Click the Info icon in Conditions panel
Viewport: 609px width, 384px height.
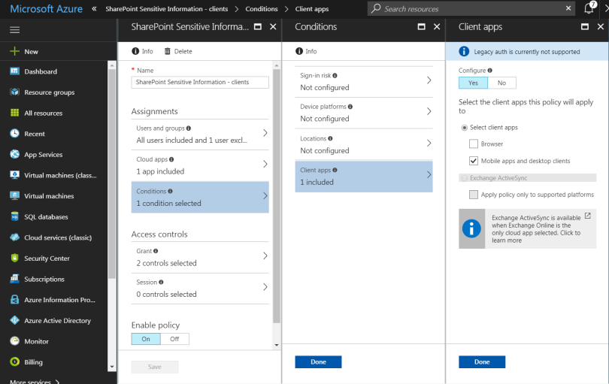coord(299,51)
